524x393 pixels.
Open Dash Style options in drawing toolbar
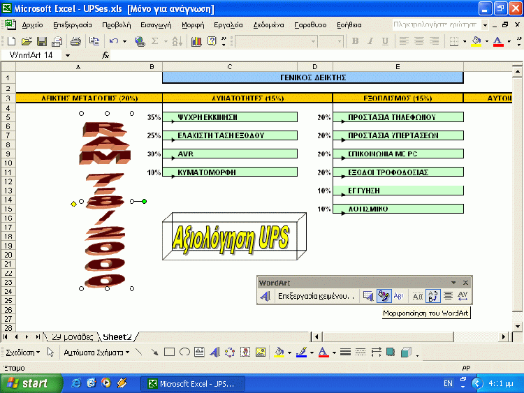point(361,353)
